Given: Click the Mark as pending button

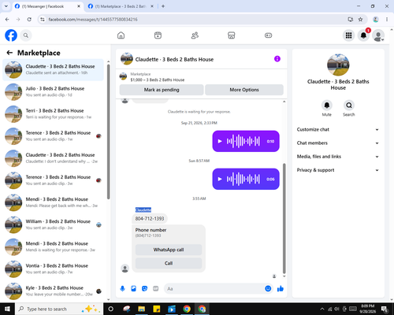Looking at the screenshot, I should [x=162, y=90].
